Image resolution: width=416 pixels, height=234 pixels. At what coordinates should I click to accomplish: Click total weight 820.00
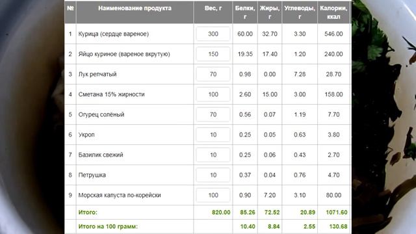(x=221, y=213)
